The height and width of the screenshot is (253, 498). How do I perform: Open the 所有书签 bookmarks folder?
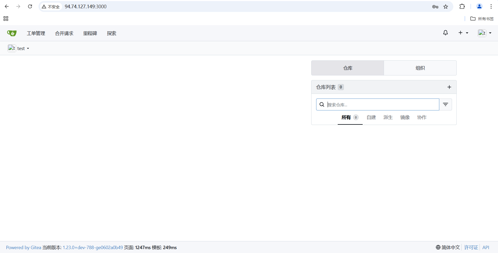click(482, 19)
